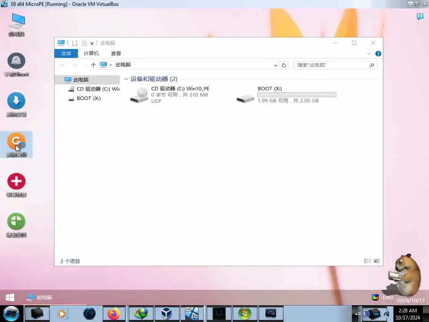Screen dimensions: 429x322
Task: Open quick access toolbar customize dropdown
Action: (x=92, y=43)
